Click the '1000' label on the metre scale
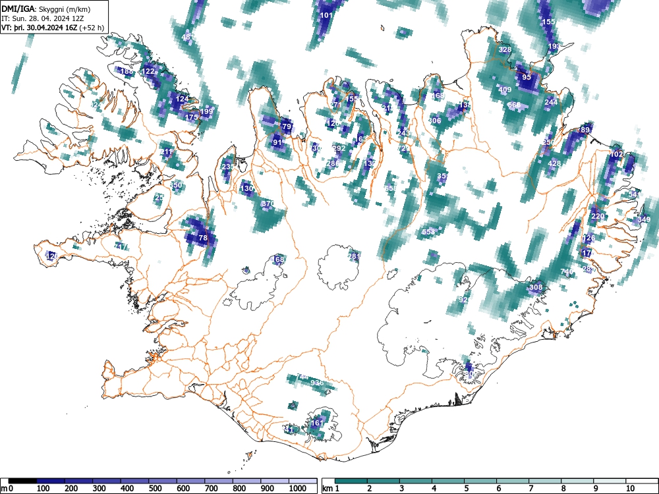 pos(298,489)
